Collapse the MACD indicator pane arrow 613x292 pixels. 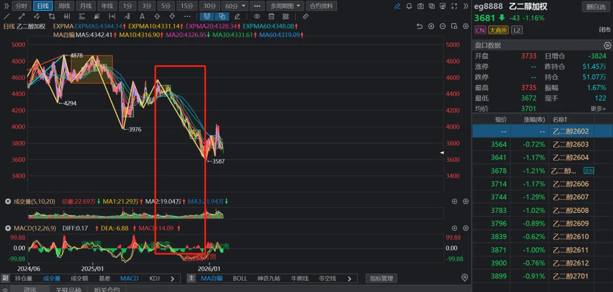coord(7,228)
